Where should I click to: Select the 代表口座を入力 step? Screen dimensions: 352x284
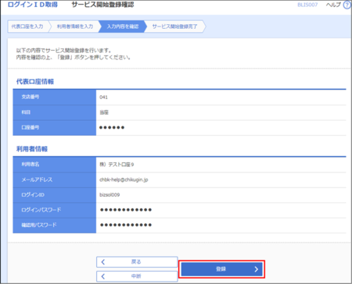point(27,27)
